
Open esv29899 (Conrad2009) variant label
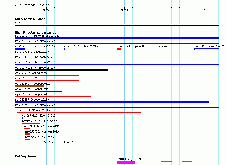[31, 73]
